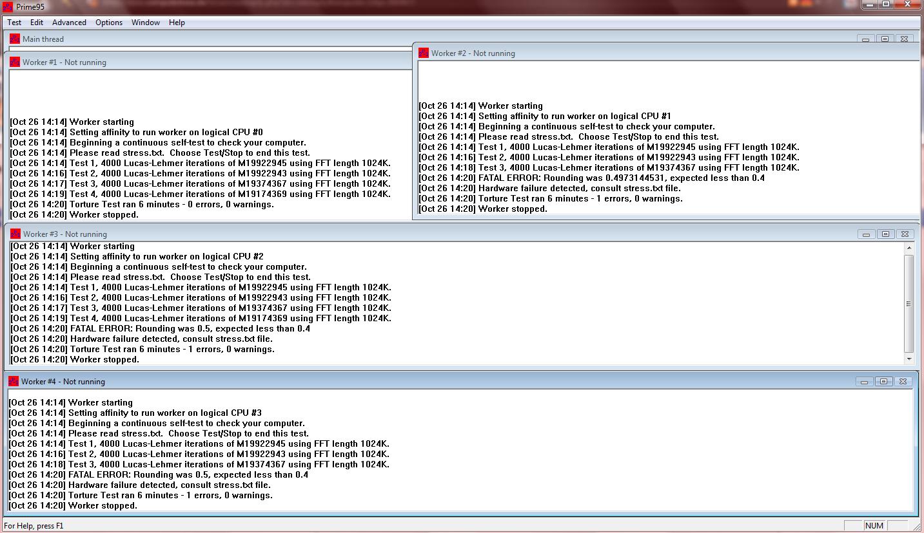
Task: Click Worker #4 Test 1 M19922945 line
Action: pos(199,444)
